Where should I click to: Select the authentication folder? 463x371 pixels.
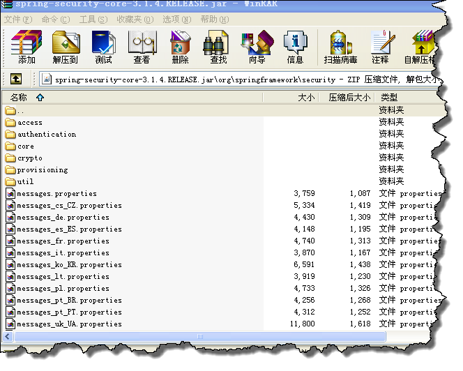pyautogui.click(x=40, y=134)
